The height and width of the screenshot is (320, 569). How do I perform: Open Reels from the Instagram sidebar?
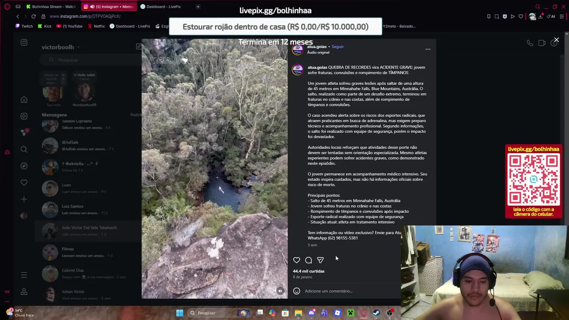(24, 116)
